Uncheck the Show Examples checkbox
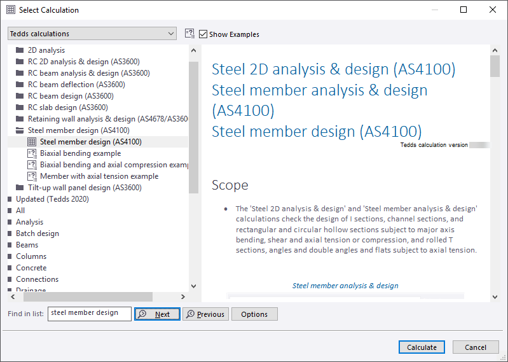Image resolution: width=508 pixels, height=362 pixels. [203, 34]
